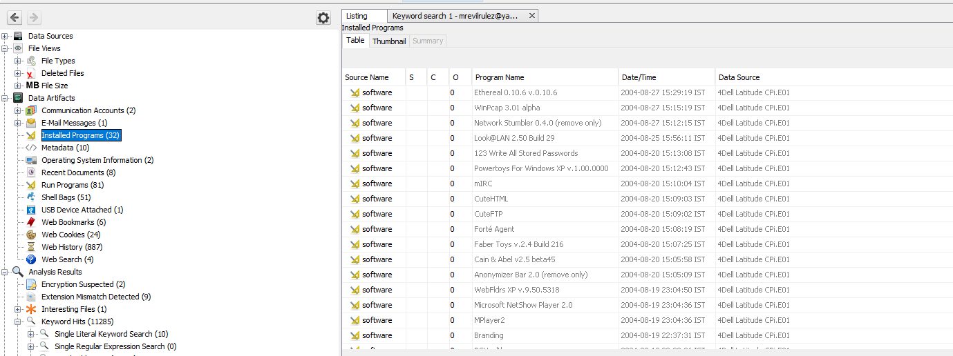Viewport: 953px width, 356px height.
Task: Expand the Deleted Files node
Action: click(18, 73)
